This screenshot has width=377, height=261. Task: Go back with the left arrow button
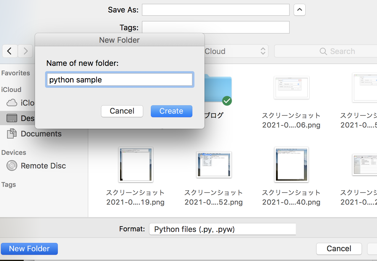click(x=9, y=51)
